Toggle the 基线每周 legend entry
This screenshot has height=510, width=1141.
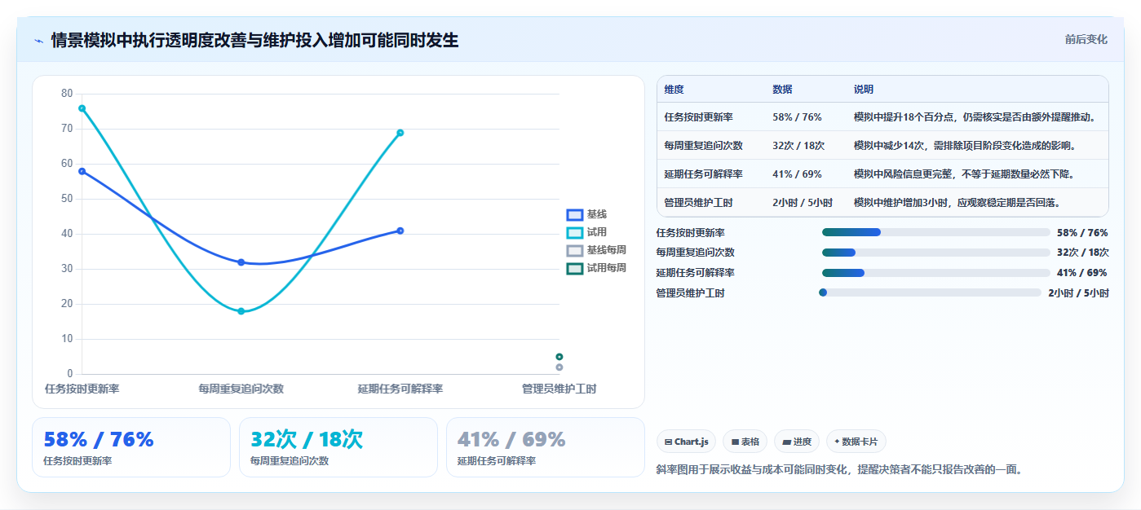[x=597, y=250]
